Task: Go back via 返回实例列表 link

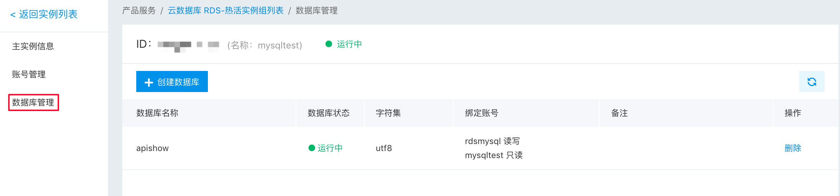Action: tap(44, 14)
